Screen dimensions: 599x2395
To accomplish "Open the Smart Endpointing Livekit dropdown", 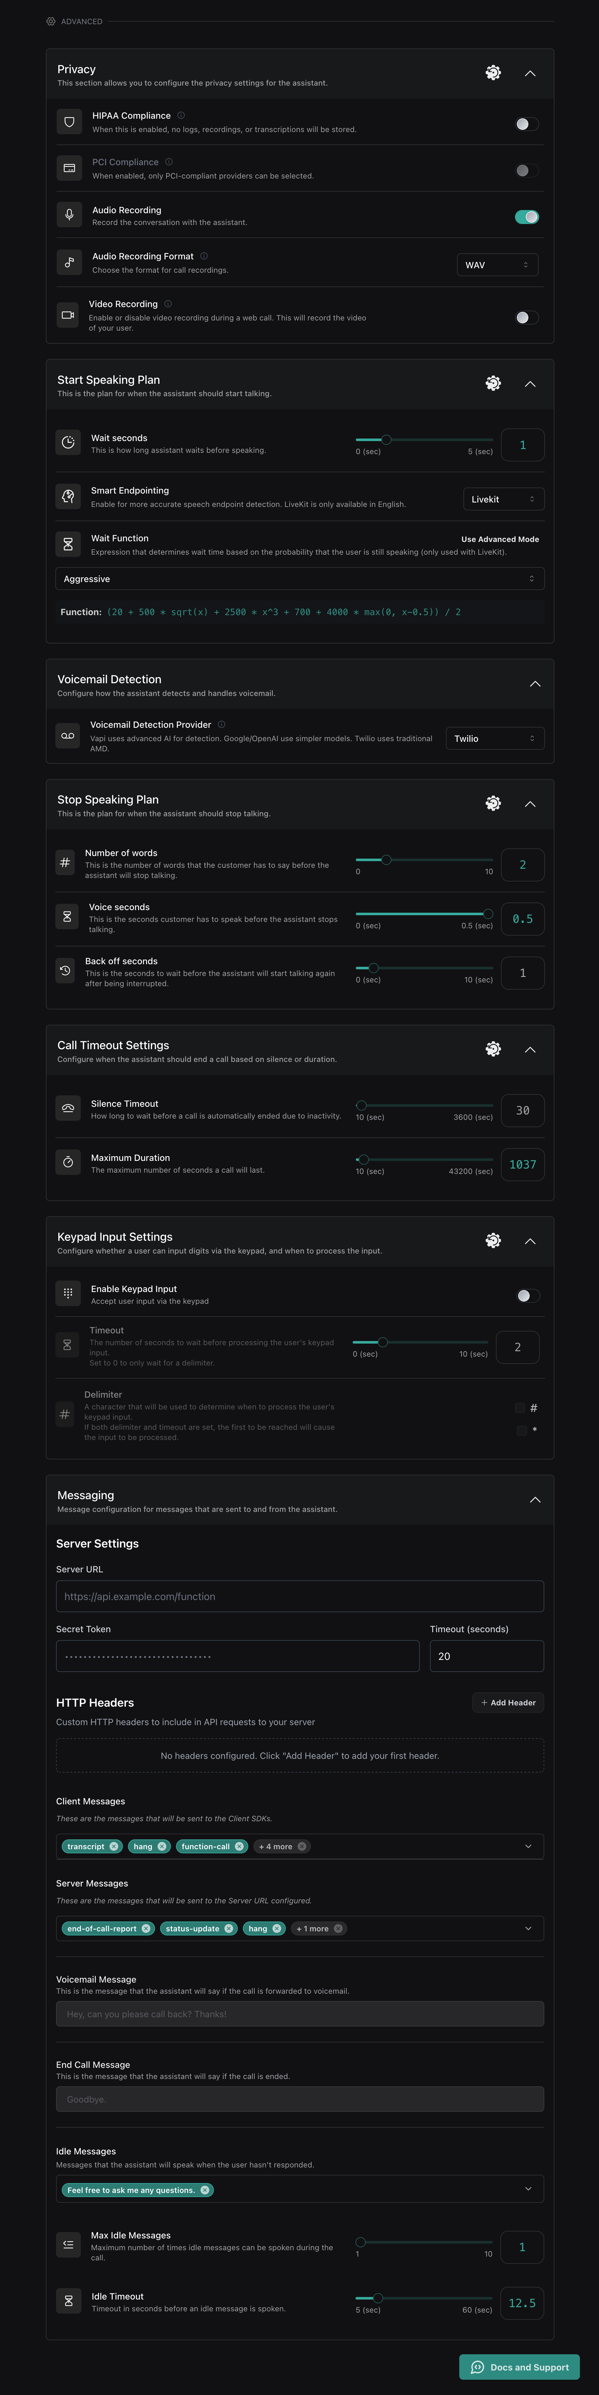I will [503, 499].
